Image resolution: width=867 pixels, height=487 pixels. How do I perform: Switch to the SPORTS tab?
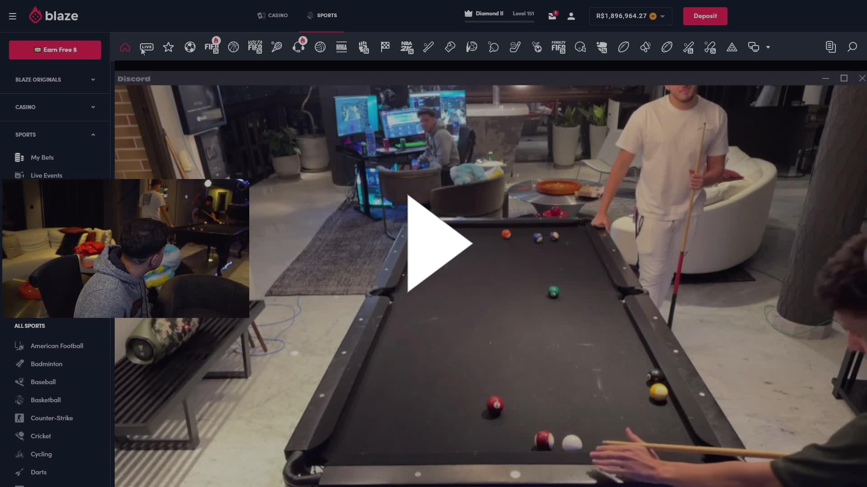tap(321, 15)
